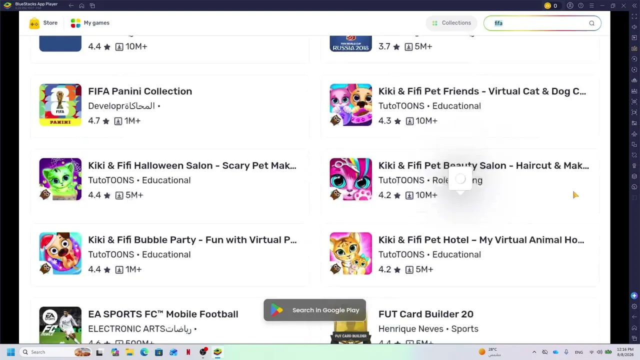Click the airplane icon in BlueStacks sidebar
Image resolution: width=640 pixels, height=360 pixels.
click(x=634, y=134)
